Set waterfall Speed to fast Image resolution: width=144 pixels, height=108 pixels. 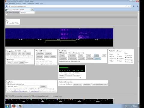[110, 61]
